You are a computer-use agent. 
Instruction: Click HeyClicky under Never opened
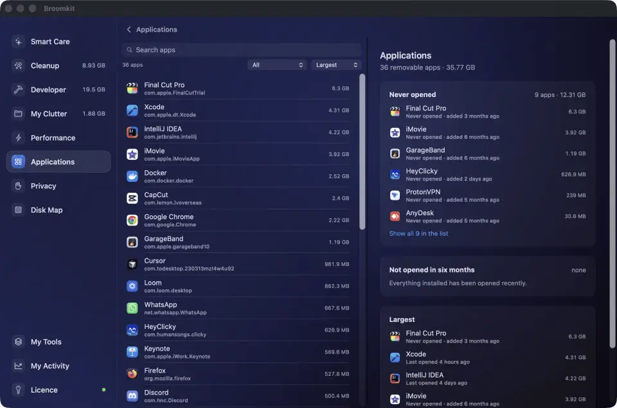coord(488,175)
